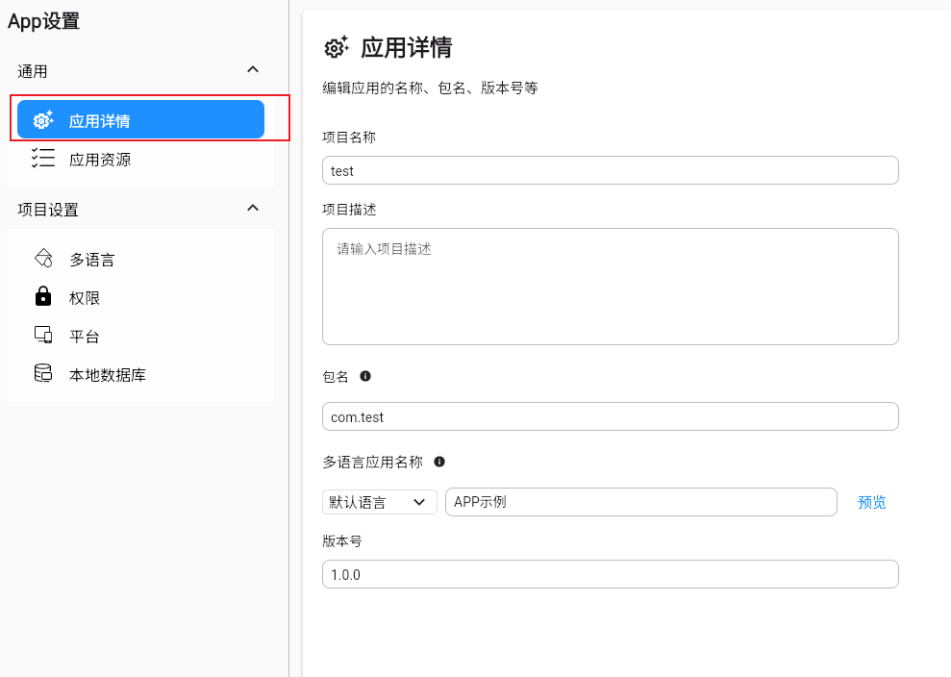The width and height of the screenshot is (951, 677).
Task: Open the 应用资源 menu item
Action: pos(140,159)
